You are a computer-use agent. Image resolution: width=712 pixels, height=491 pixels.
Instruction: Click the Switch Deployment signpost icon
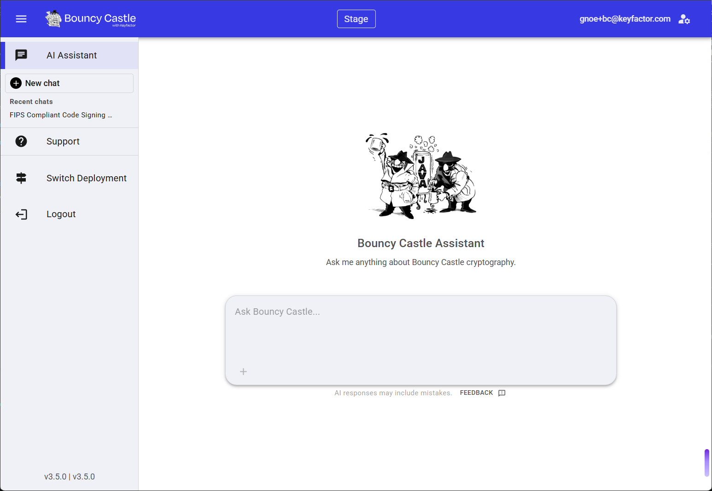[x=21, y=178]
